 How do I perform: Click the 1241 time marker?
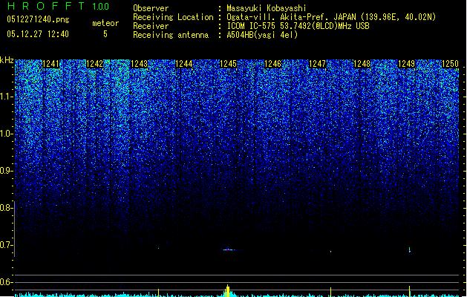click(x=51, y=64)
